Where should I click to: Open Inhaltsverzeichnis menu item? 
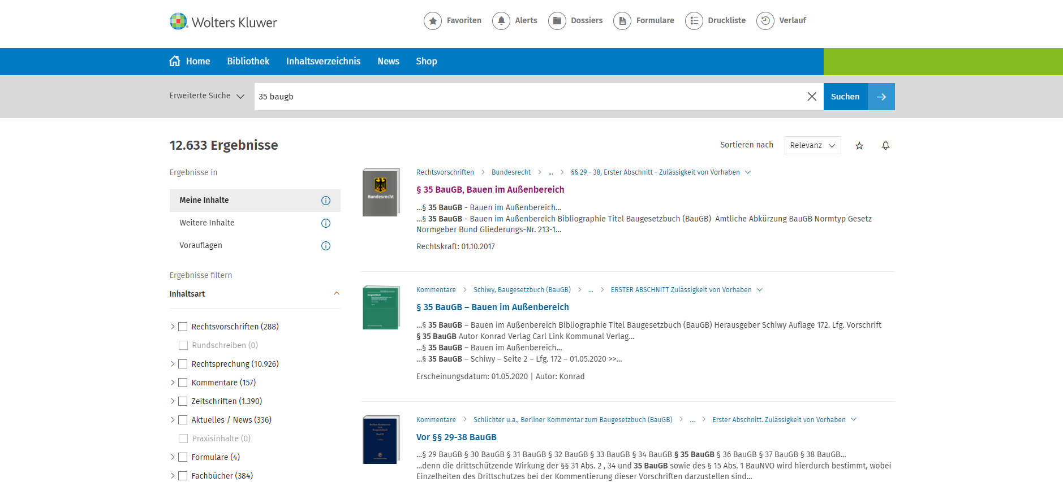click(323, 62)
